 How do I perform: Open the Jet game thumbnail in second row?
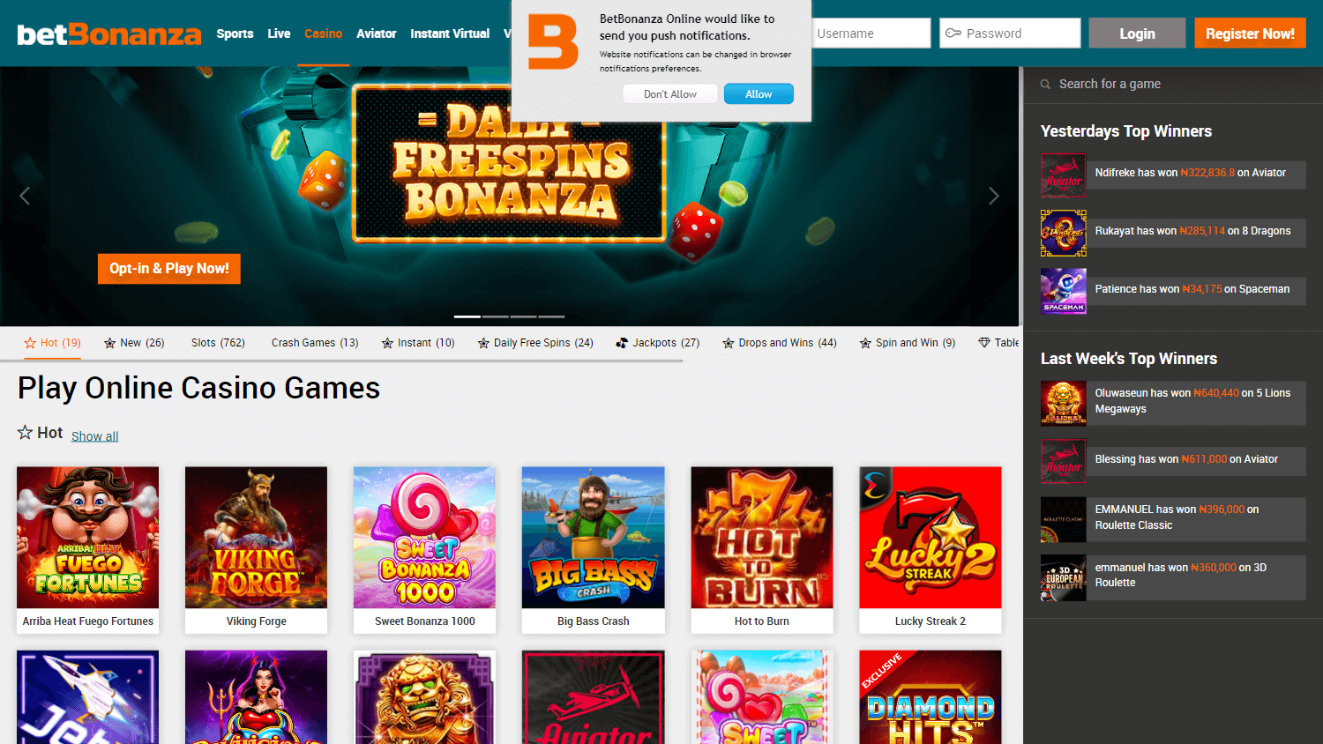88,697
